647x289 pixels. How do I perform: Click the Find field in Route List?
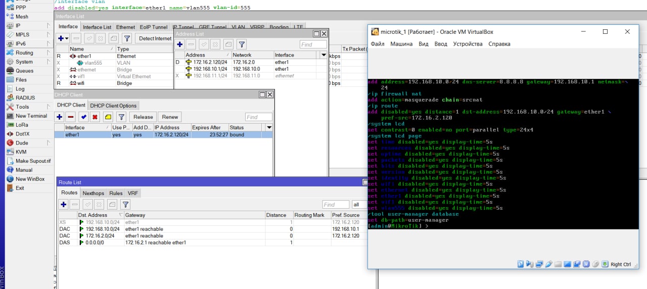[336, 205]
